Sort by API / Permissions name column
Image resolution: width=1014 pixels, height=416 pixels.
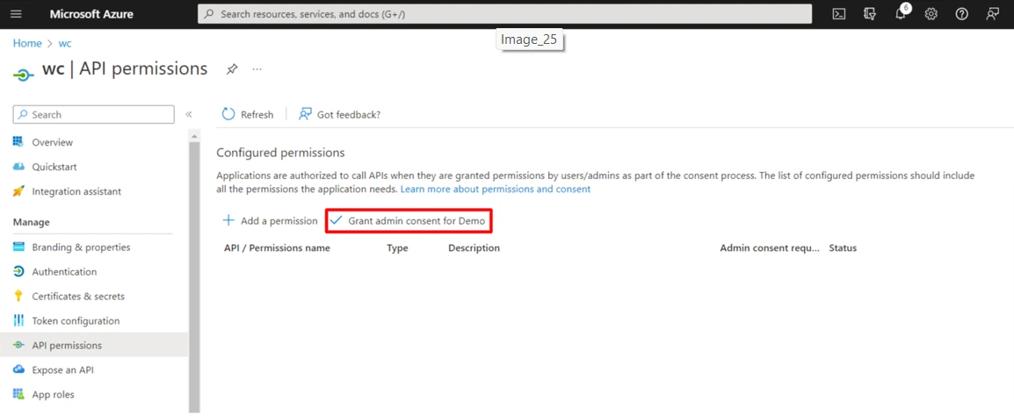tap(277, 247)
